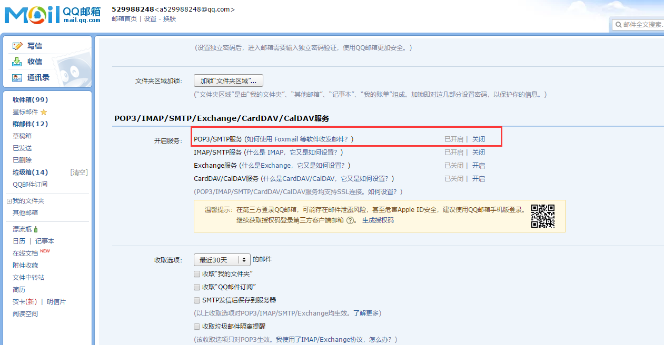
Task: Open 附件收藏 in sidebar
Action: click(x=25, y=266)
